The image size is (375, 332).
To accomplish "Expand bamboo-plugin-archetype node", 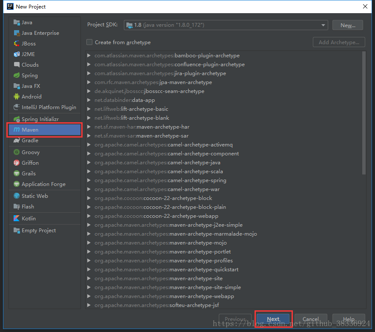I will pos(89,55).
